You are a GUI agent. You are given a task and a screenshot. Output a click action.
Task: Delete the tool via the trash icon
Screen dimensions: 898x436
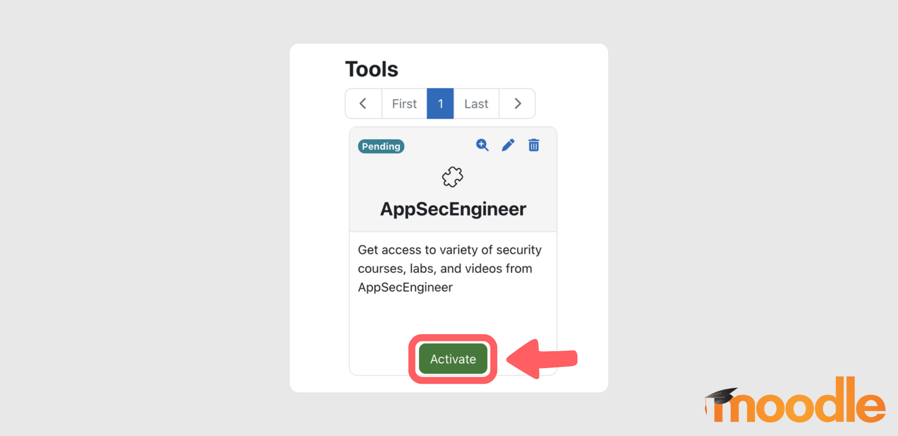[534, 145]
